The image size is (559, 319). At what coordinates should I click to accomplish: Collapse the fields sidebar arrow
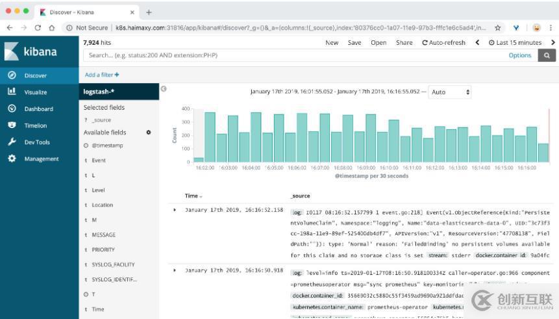tap(164, 89)
